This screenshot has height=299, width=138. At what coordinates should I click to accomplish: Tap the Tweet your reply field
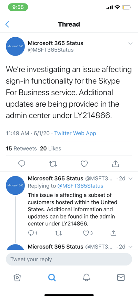(69, 259)
